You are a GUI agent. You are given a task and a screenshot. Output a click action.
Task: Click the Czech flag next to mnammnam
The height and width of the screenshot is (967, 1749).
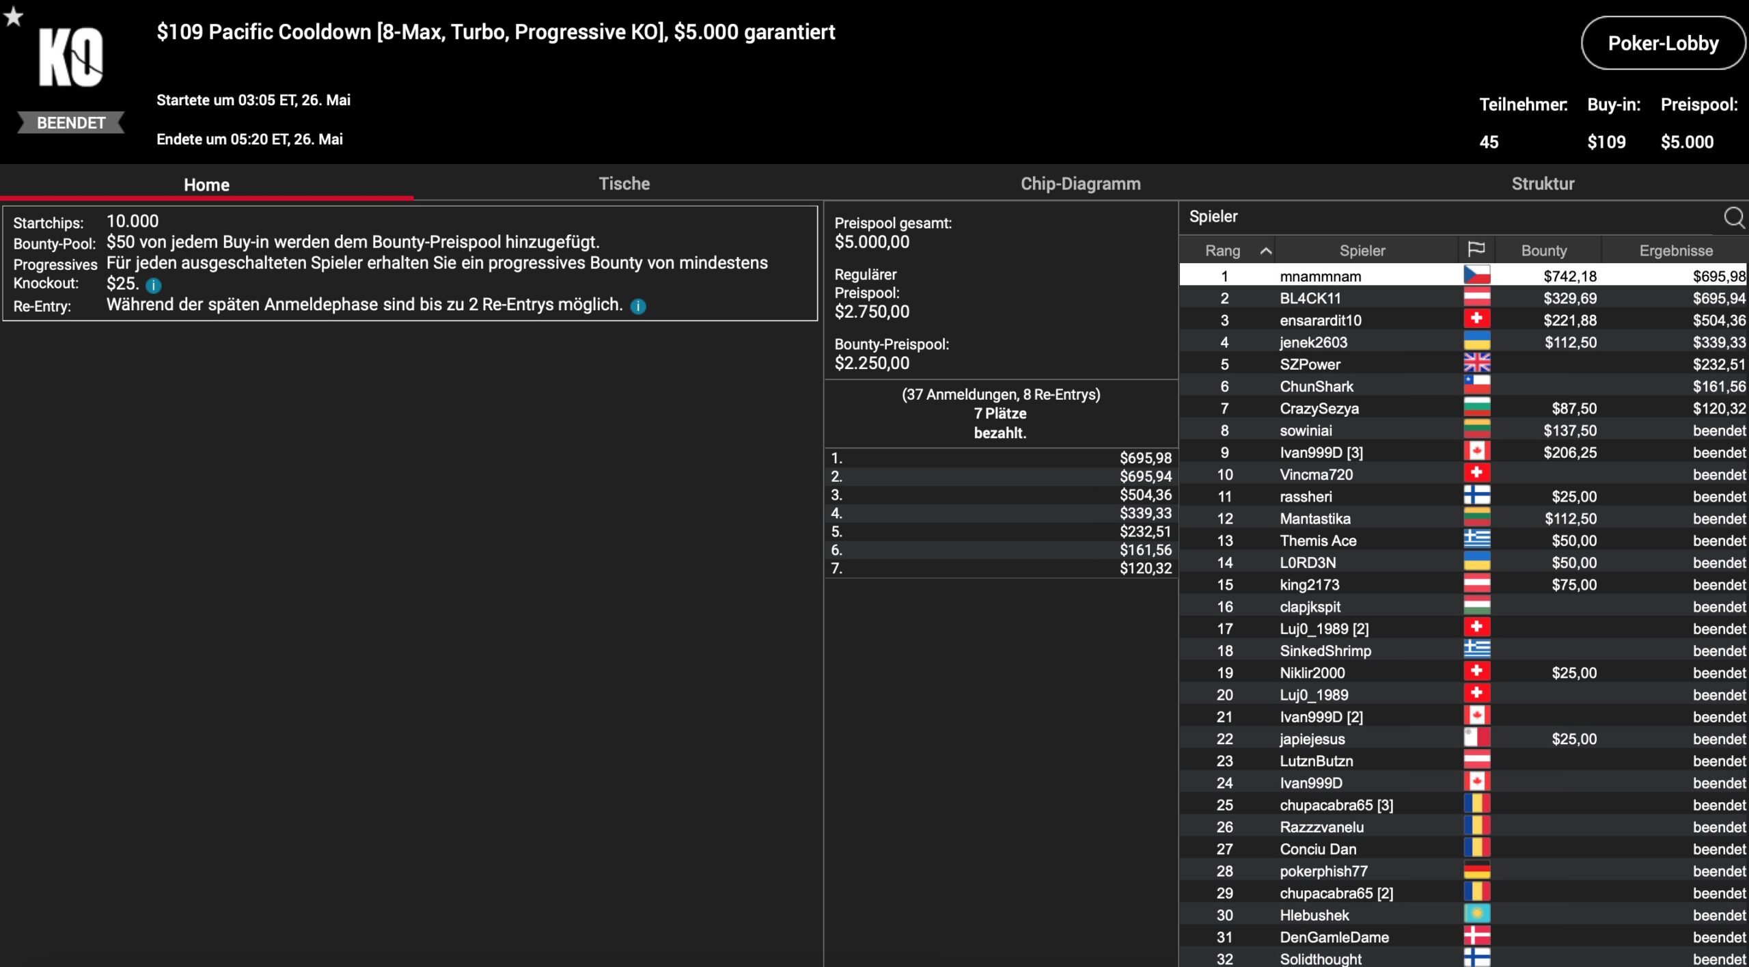coord(1476,275)
